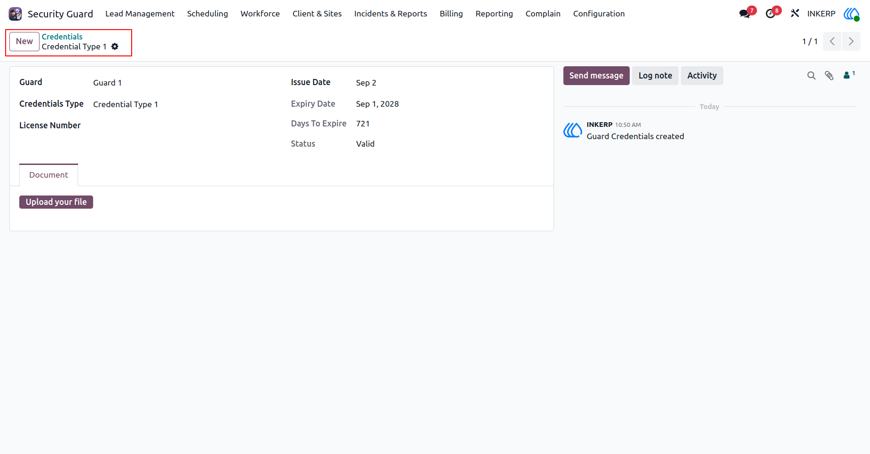Show followers icon in chatter

click(x=849, y=75)
